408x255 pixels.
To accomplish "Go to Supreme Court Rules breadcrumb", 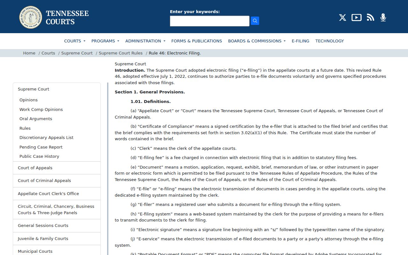I will 120,53.
